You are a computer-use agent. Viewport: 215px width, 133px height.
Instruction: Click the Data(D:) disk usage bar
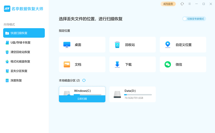coord(138,95)
